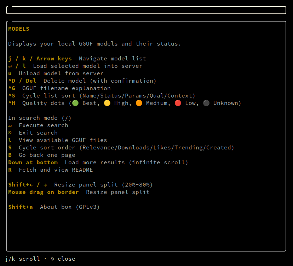This screenshot has width=293, height=266.
Task: Click the yellow High quality dot
Action: tap(107, 103)
